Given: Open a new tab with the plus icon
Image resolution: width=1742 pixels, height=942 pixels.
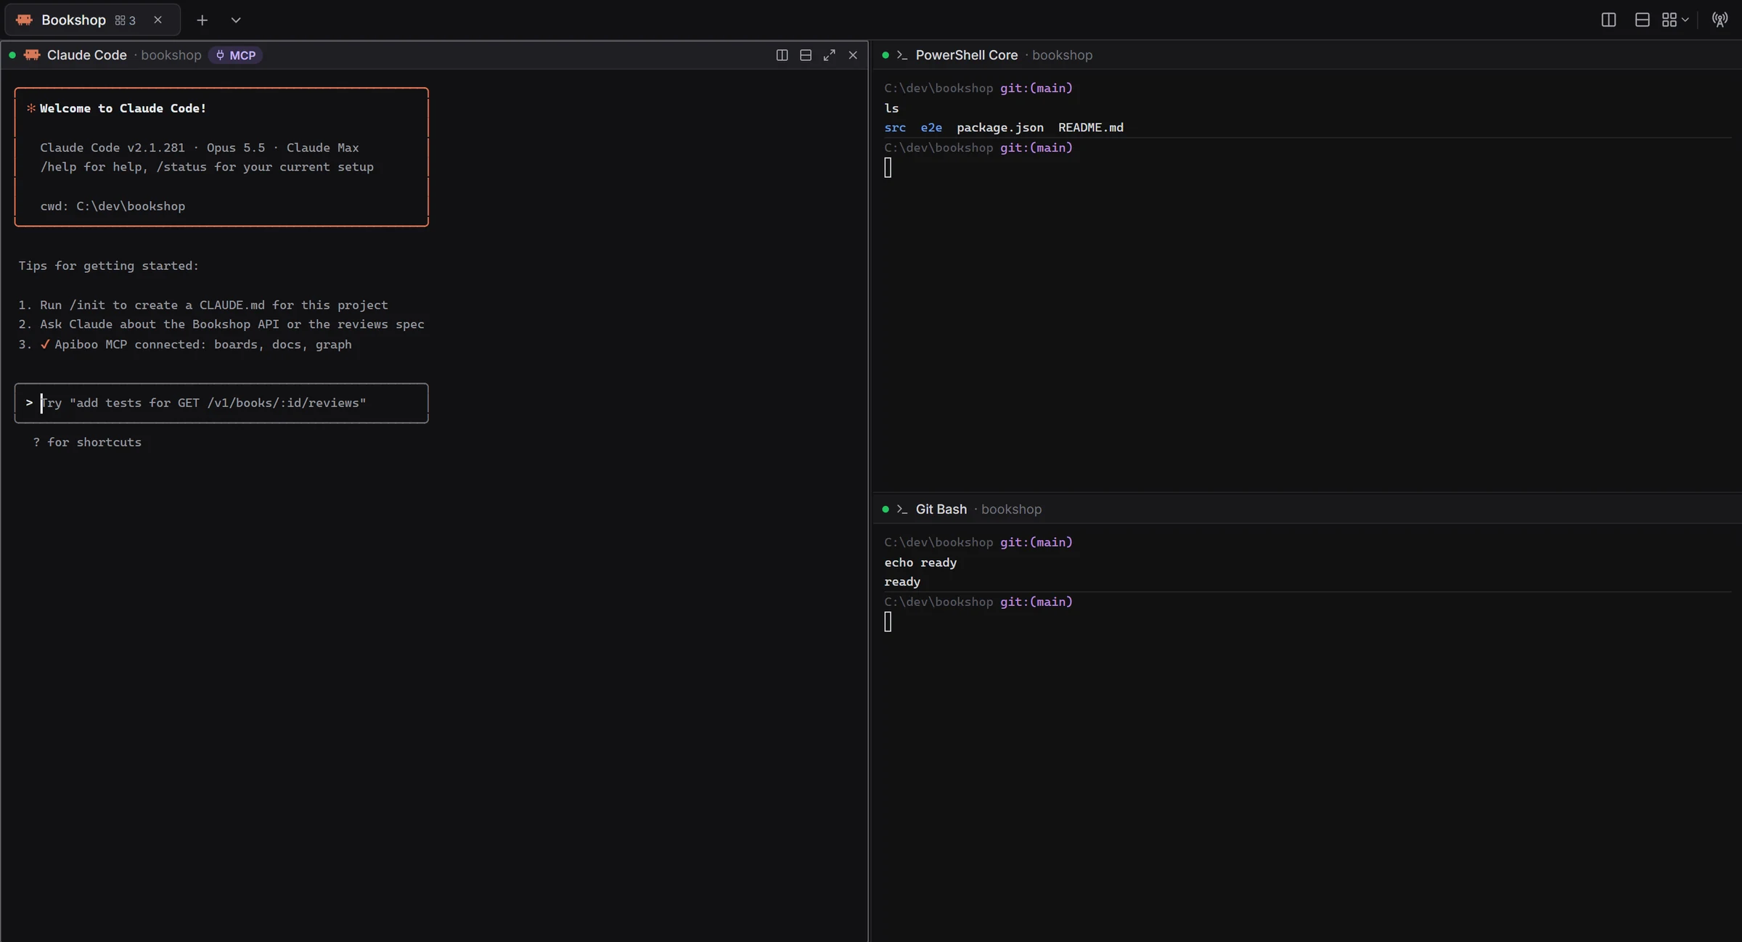Looking at the screenshot, I should 202,20.
